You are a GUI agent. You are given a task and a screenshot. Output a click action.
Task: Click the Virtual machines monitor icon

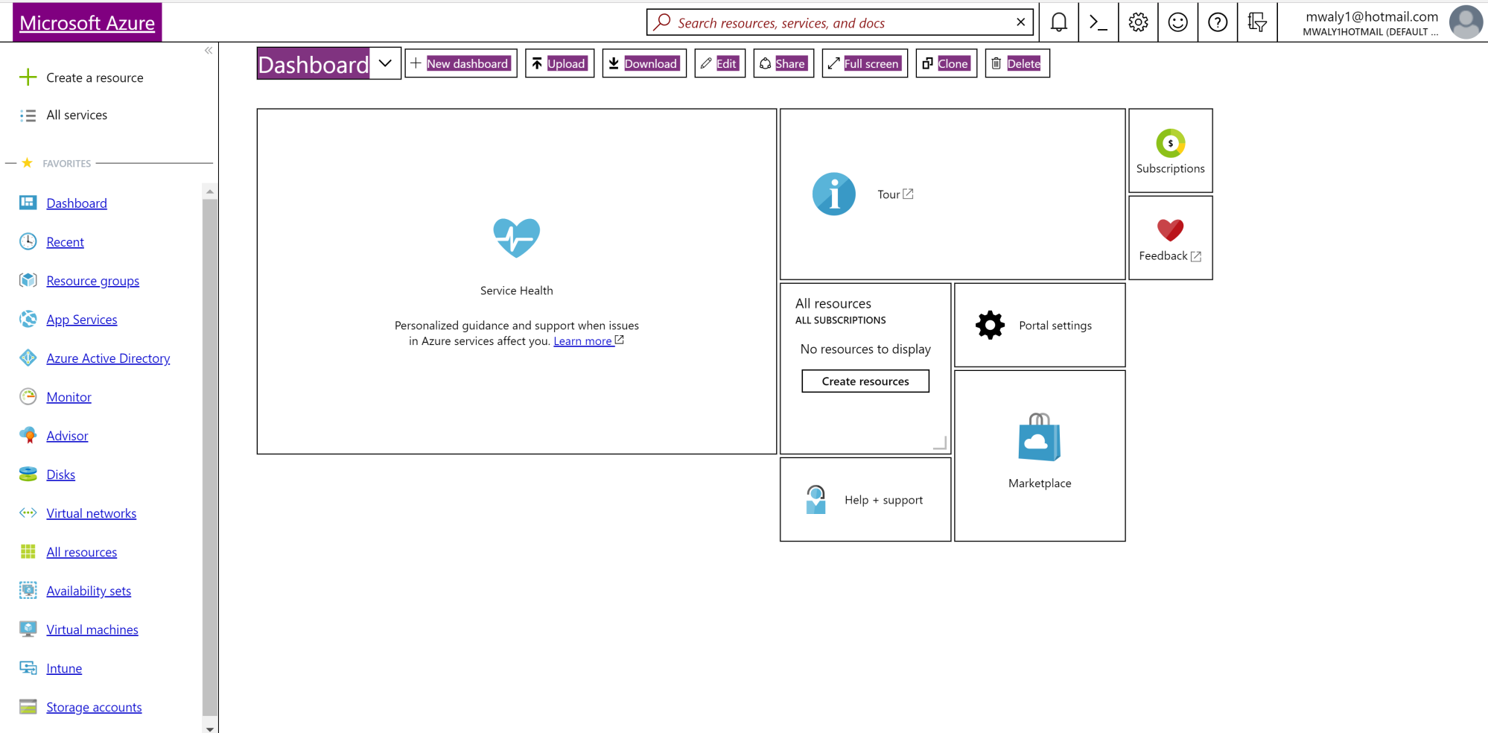tap(28, 629)
